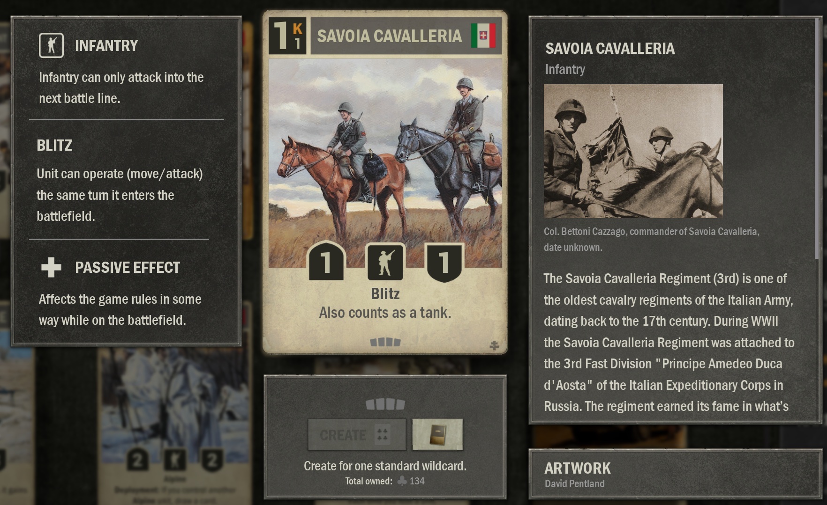Click the Blitz keyword heading
The width and height of the screenshot is (827, 505).
click(54, 145)
